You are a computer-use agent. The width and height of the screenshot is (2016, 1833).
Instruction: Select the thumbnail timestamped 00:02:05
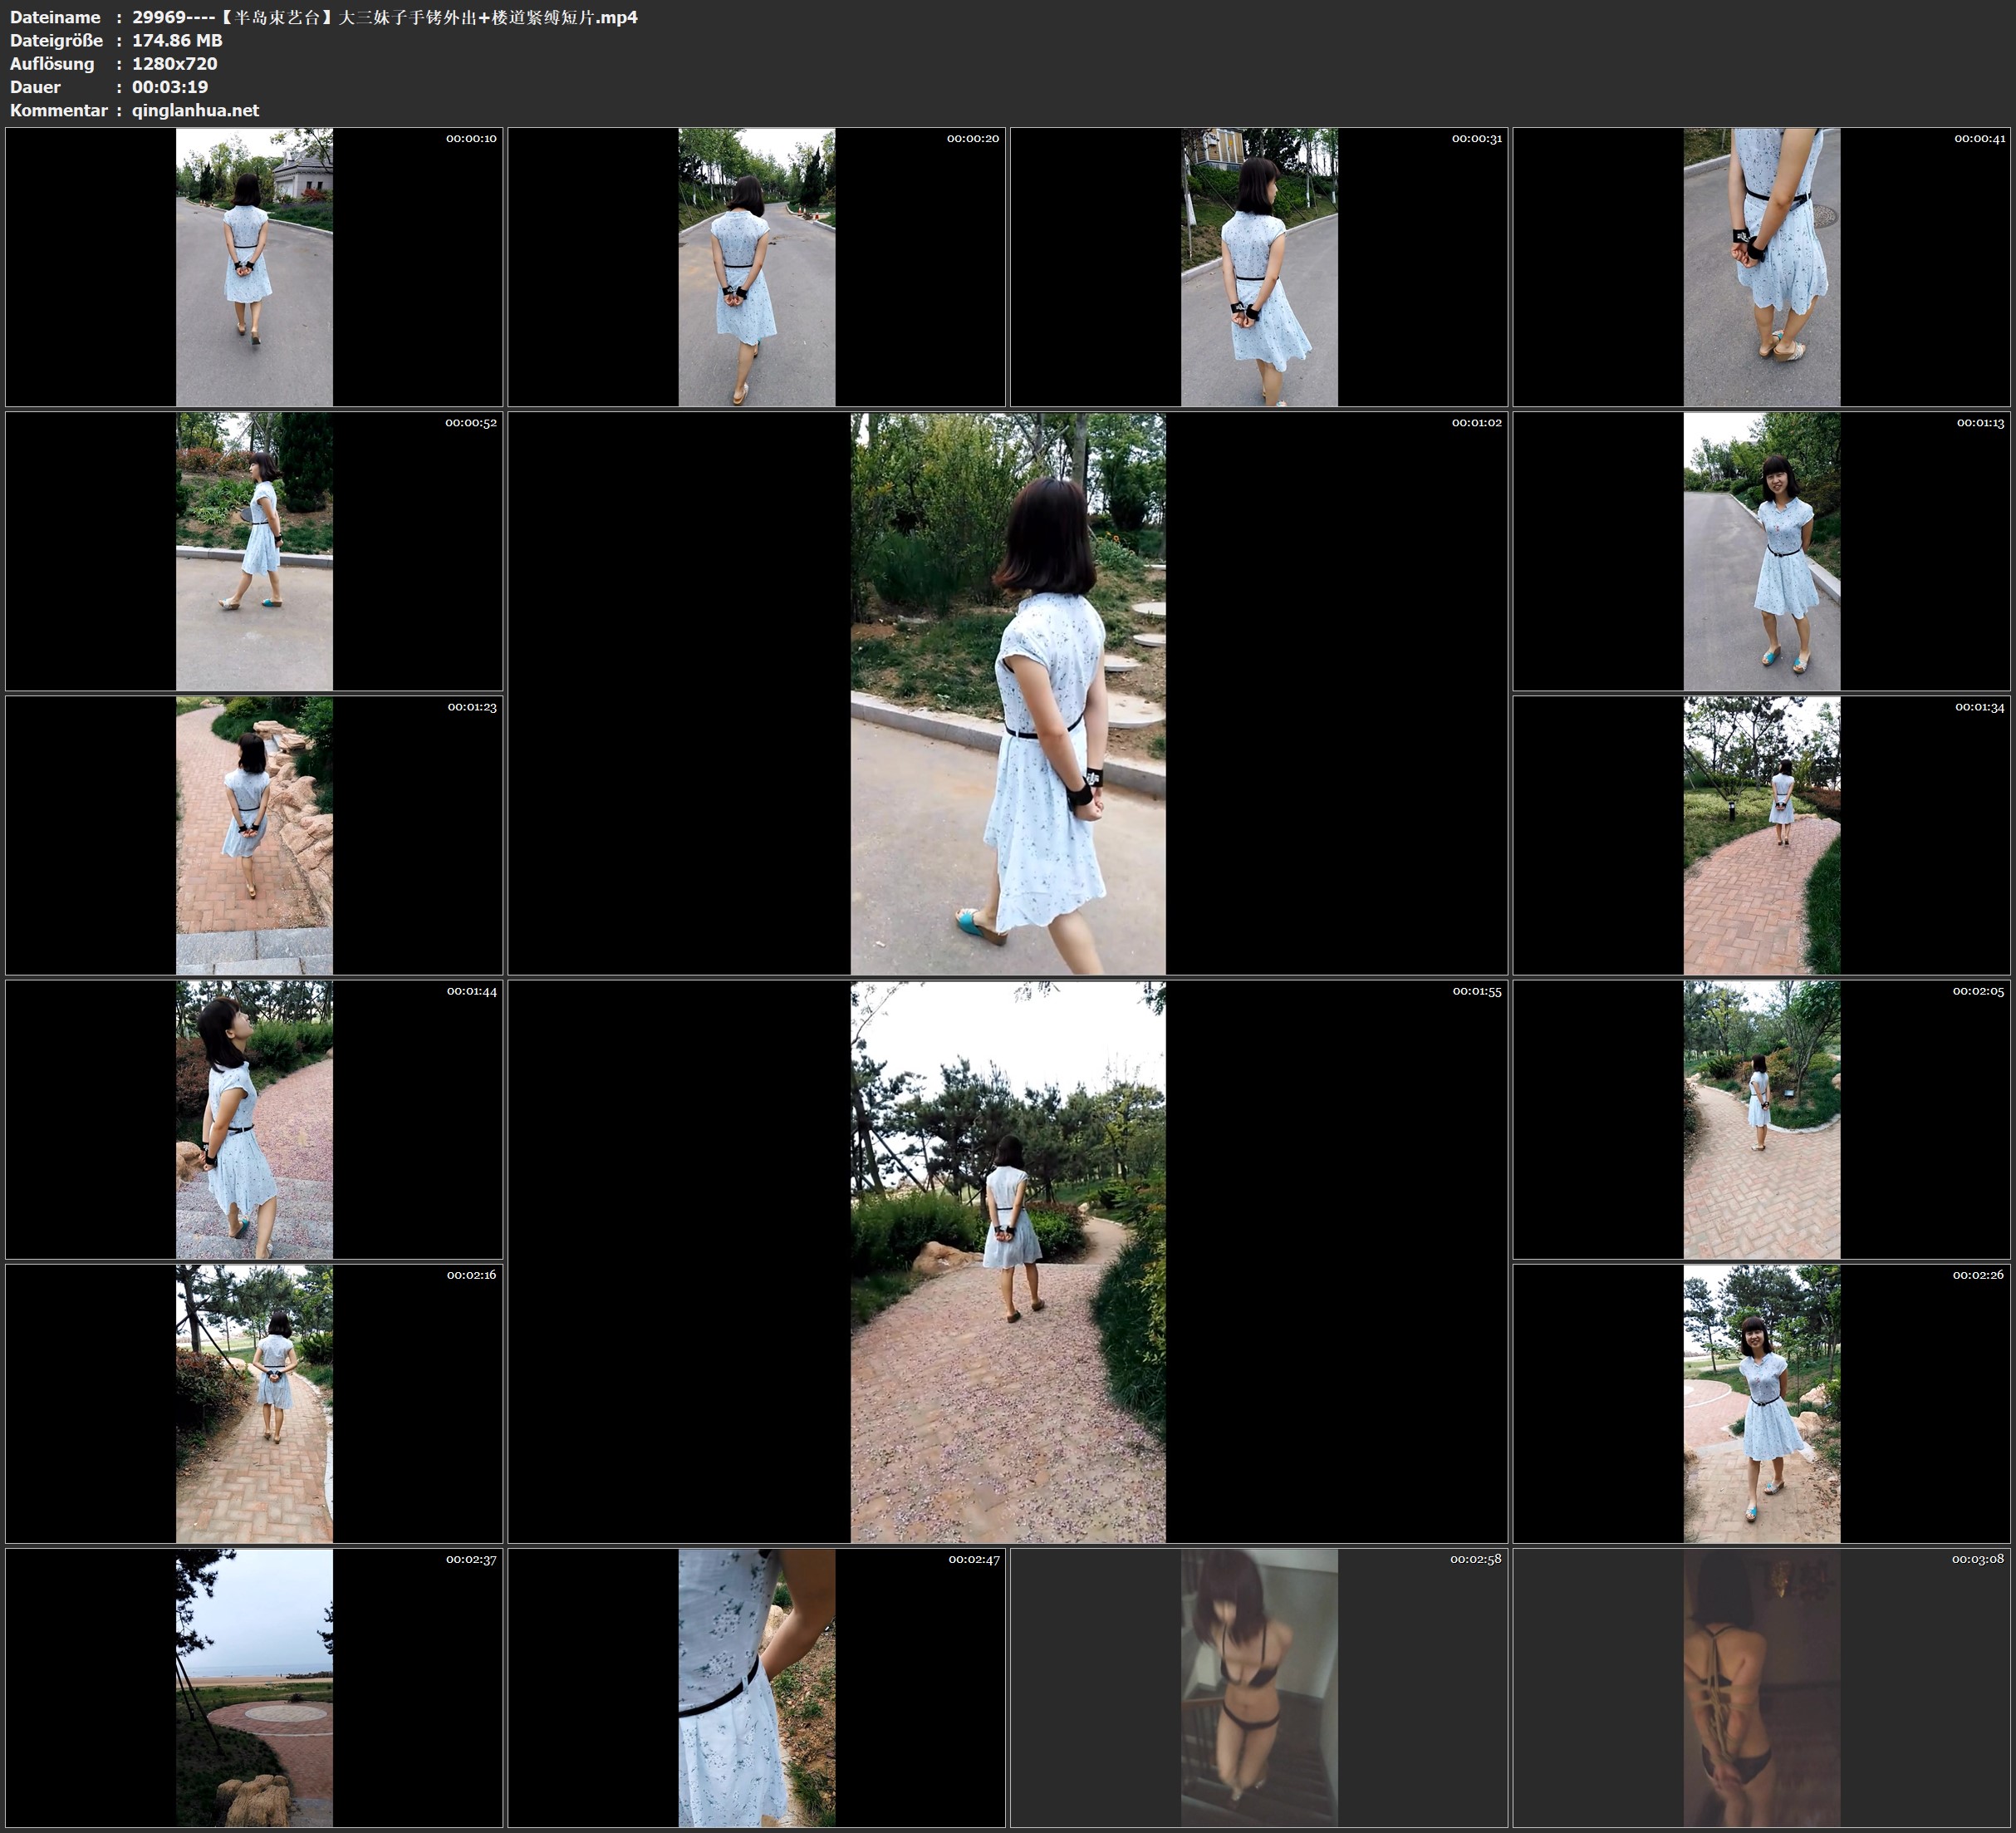(x=1761, y=1119)
